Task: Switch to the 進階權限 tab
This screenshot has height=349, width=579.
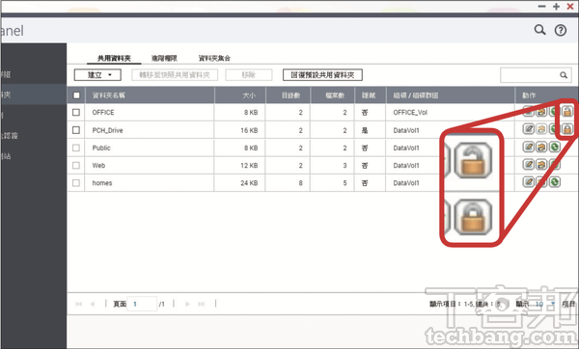Action: (x=164, y=58)
